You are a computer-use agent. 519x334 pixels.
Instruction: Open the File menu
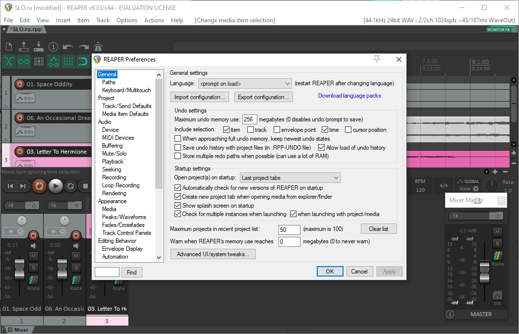8,20
